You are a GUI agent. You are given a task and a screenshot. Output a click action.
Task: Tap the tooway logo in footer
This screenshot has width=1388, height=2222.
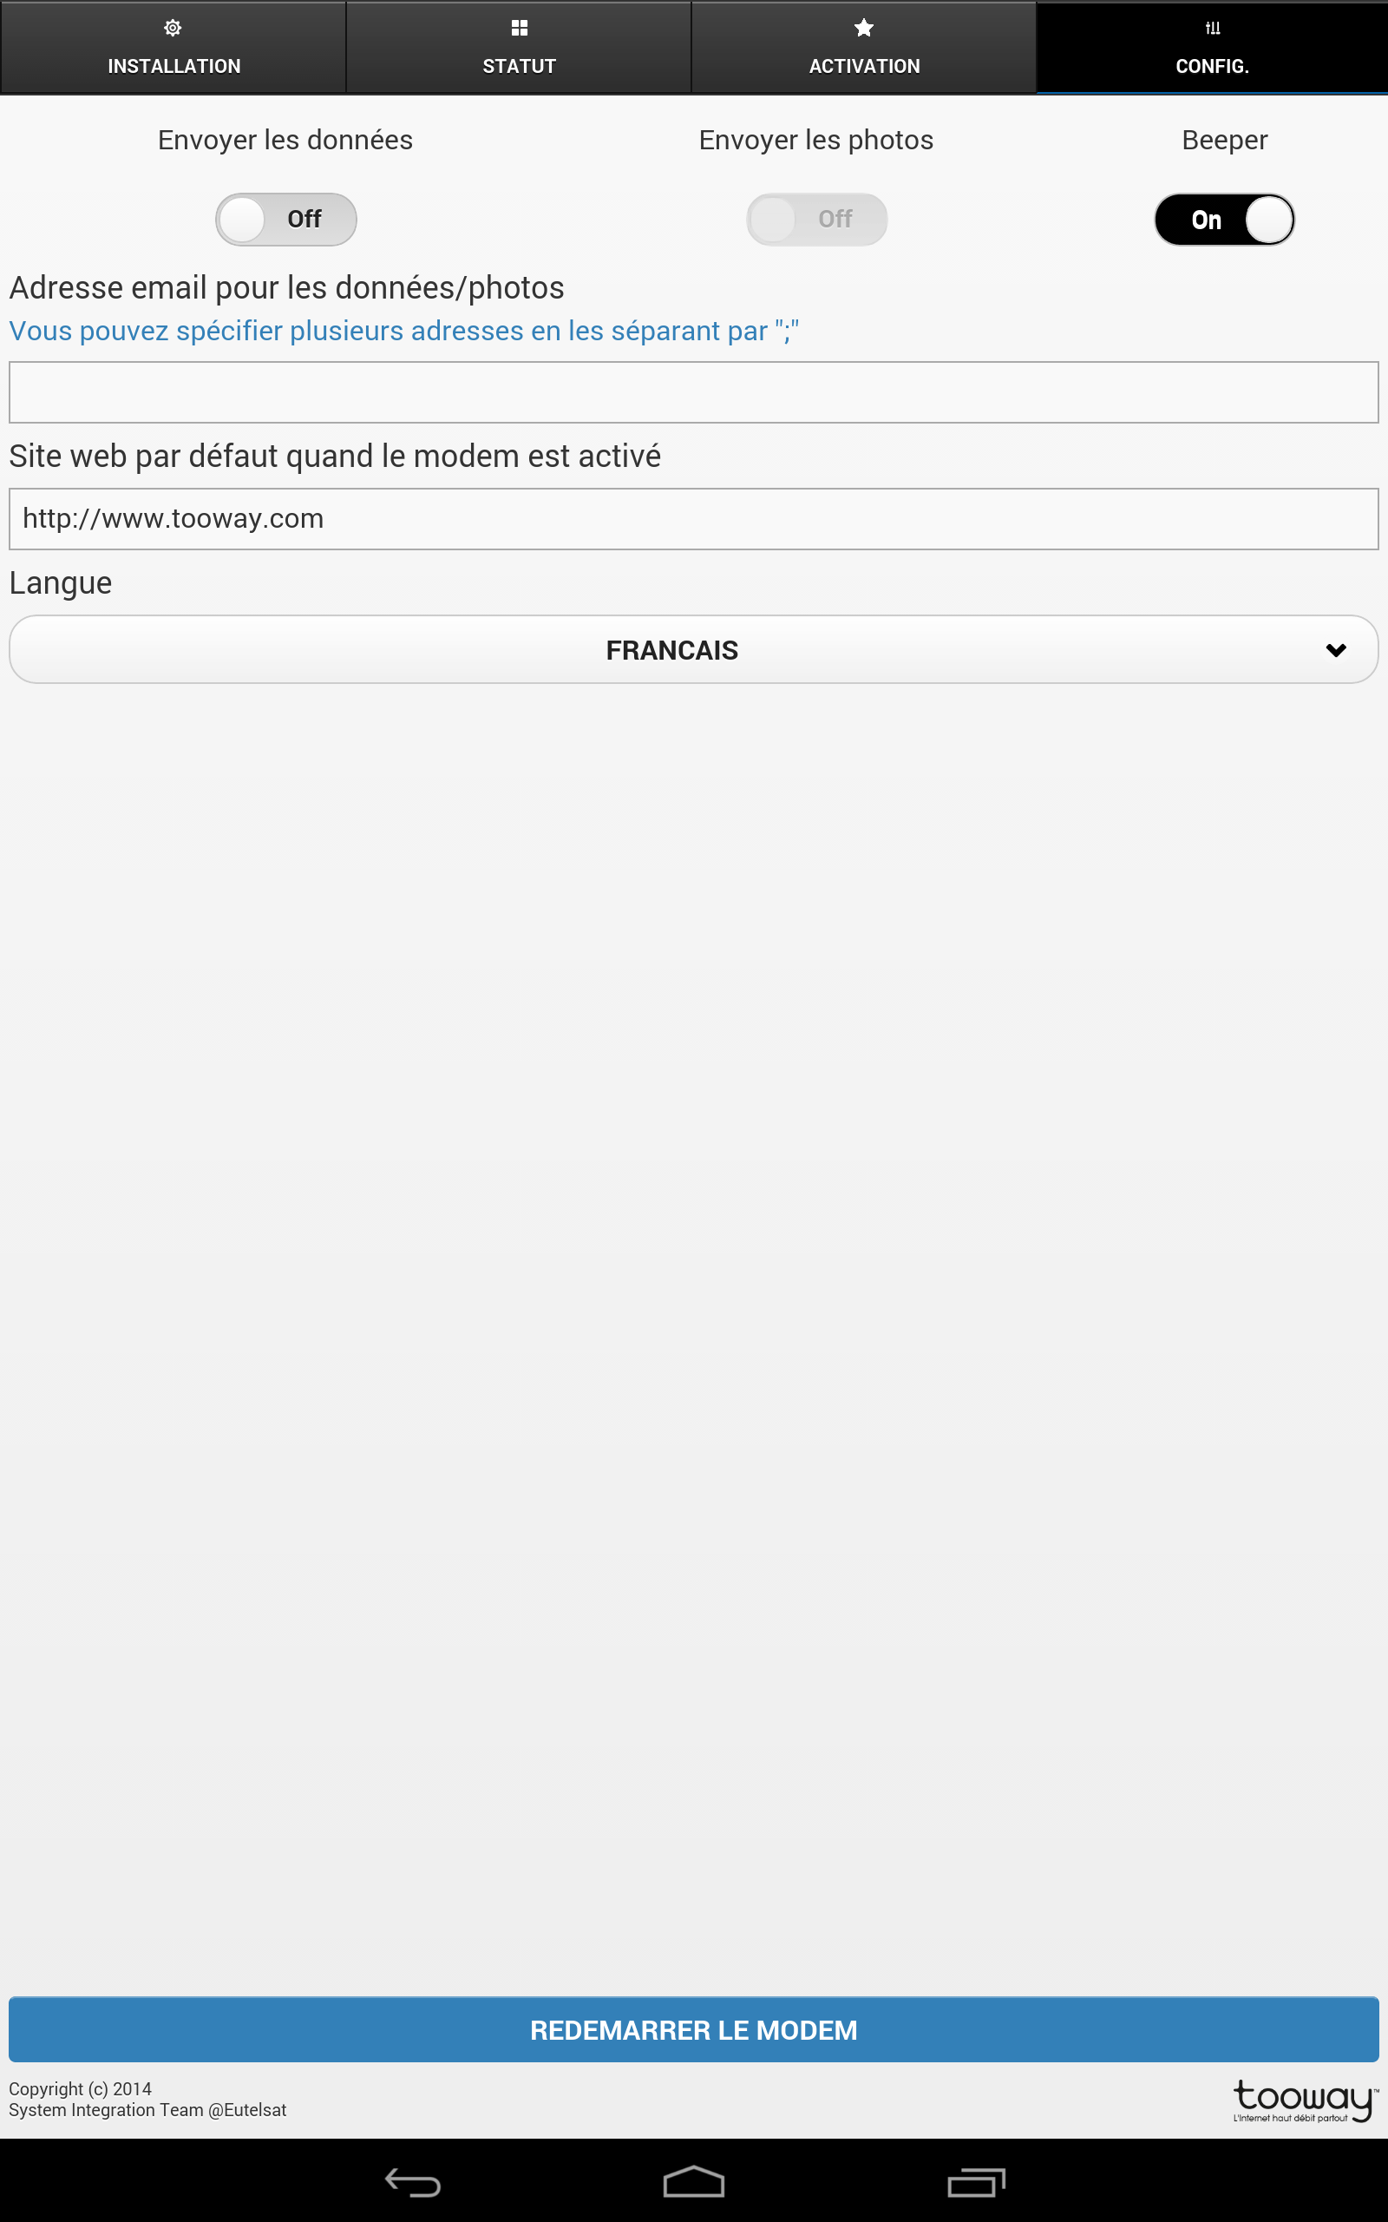pos(1305,2100)
